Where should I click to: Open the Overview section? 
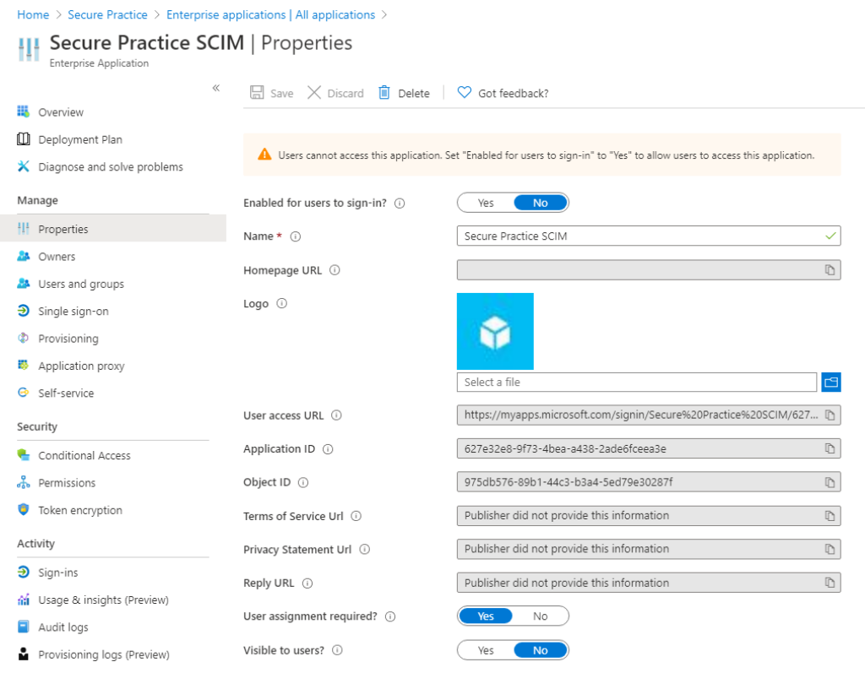[61, 111]
